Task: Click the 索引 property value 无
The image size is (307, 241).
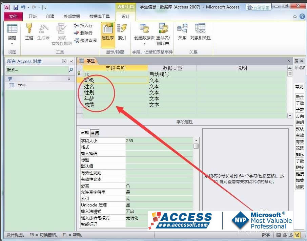Action: 159,199
